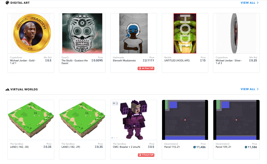Select the LAND (-182, -30) title link

point(19,147)
